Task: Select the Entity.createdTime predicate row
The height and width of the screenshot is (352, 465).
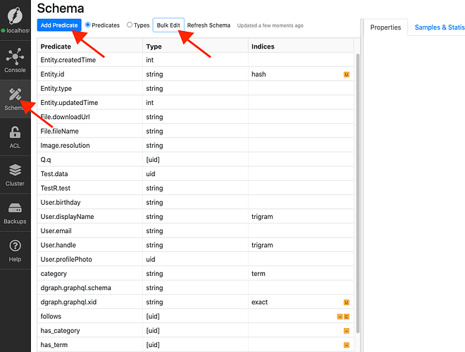Action: click(x=195, y=60)
